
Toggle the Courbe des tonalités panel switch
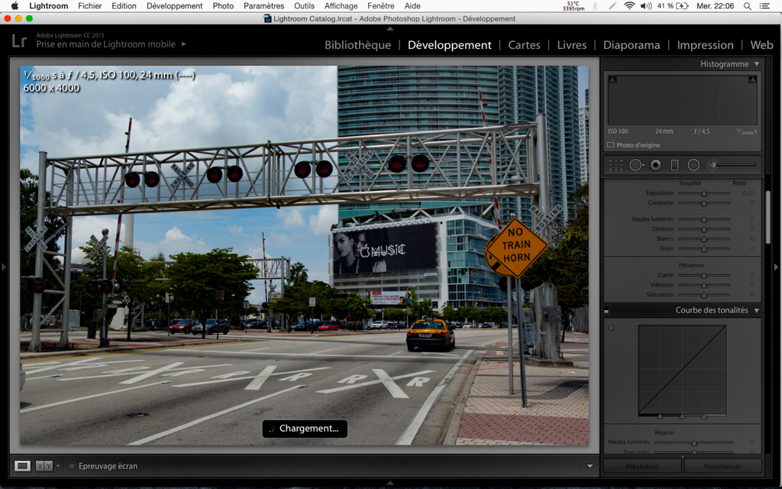606,311
